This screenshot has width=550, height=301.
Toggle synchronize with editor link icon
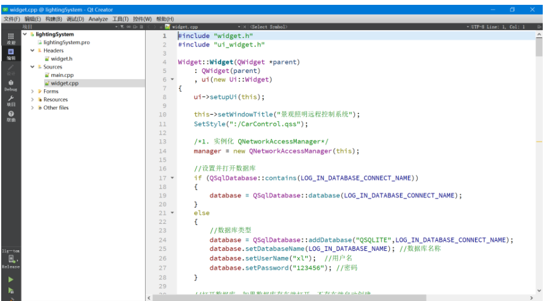[128, 27]
